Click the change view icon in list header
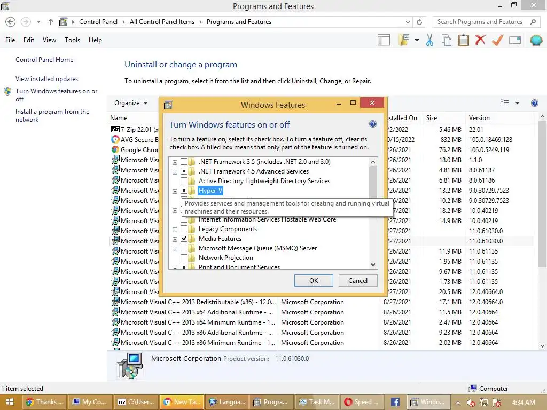 [x=504, y=103]
